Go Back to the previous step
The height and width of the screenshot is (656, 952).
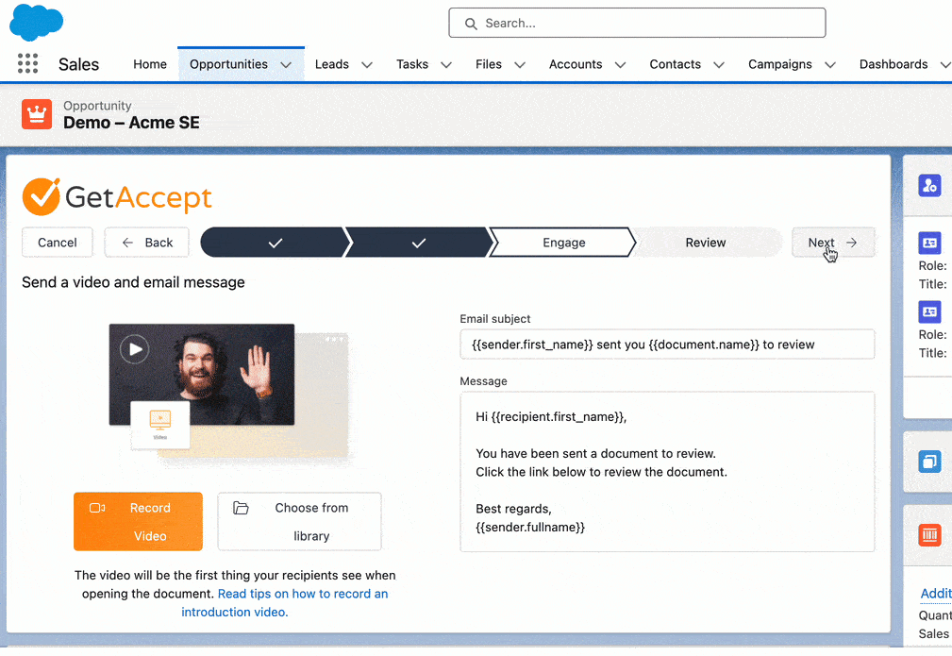tap(146, 243)
